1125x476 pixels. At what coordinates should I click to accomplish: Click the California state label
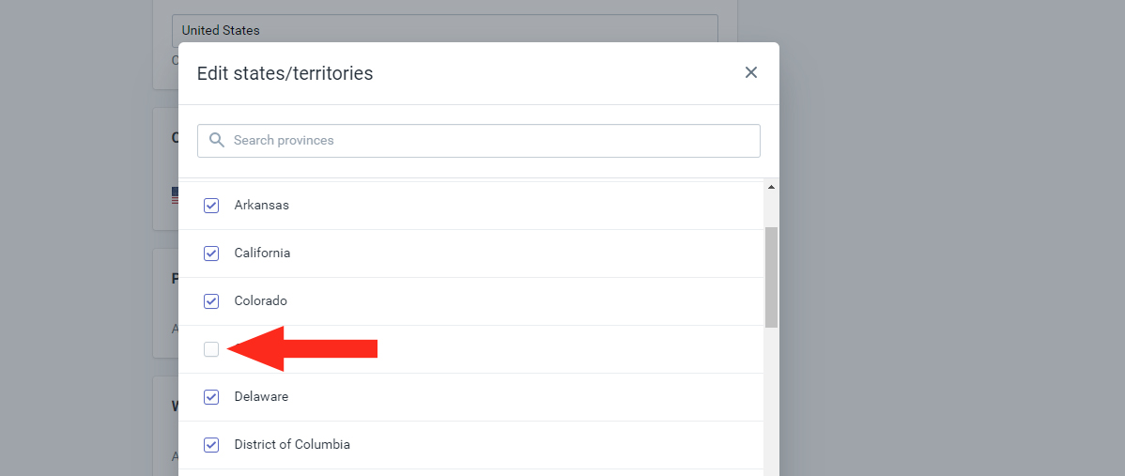[262, 253]
